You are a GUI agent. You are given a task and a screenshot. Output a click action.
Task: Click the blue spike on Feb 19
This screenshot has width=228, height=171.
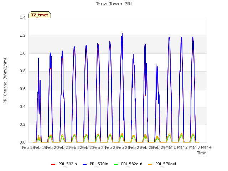[x=38, y=58]
